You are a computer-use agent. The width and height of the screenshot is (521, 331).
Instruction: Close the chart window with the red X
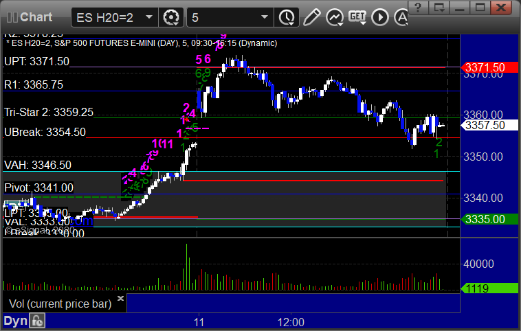coord(501,8)
